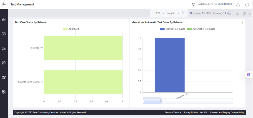
Task: Open the Terms of Service link
Action: 173,112
